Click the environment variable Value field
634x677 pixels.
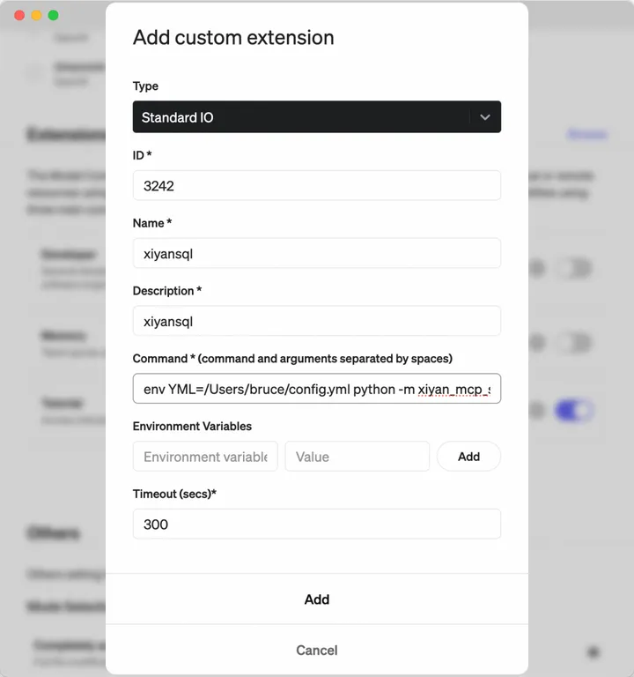click(x=357, y=457)
